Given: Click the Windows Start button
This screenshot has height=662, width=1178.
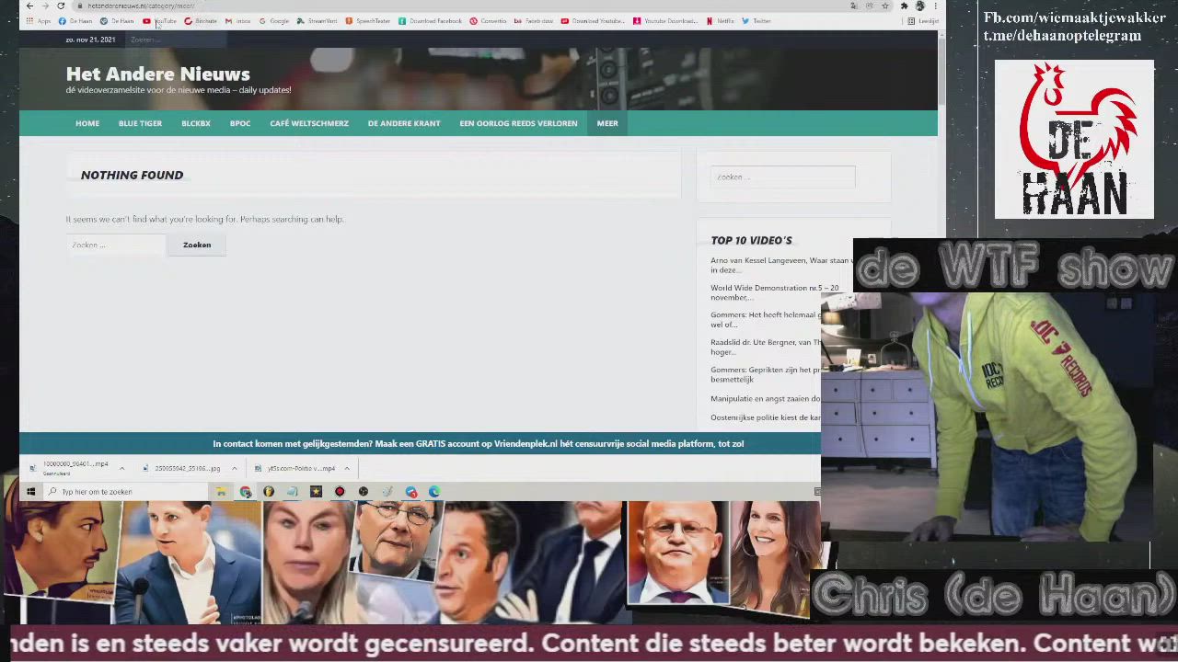Looking at the screenshot, I should [30, 492].
